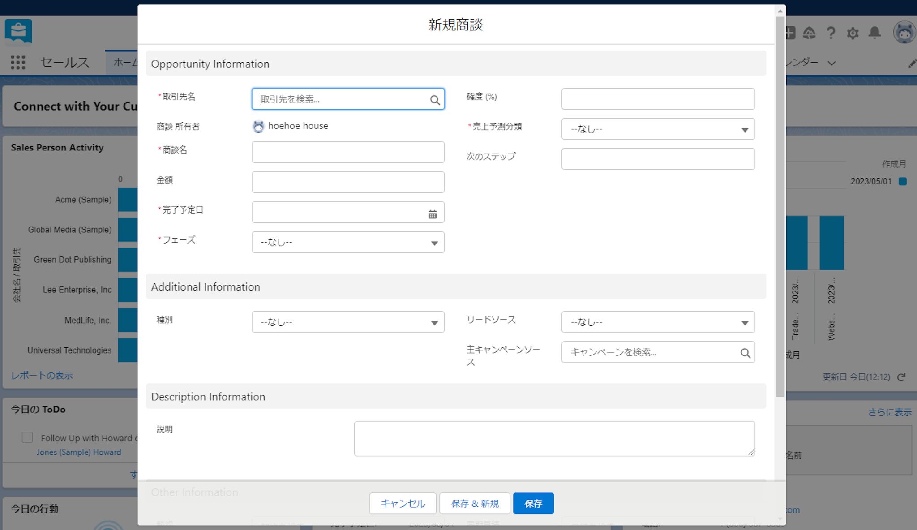Open the 売上予測分類 dropdown

coord(658,129)
